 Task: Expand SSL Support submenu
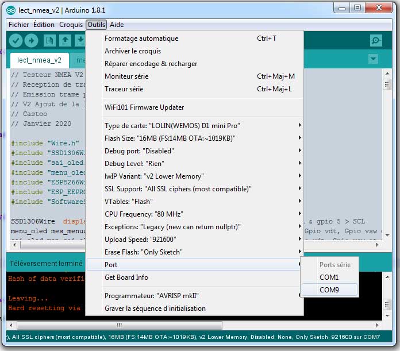point(194,189)
